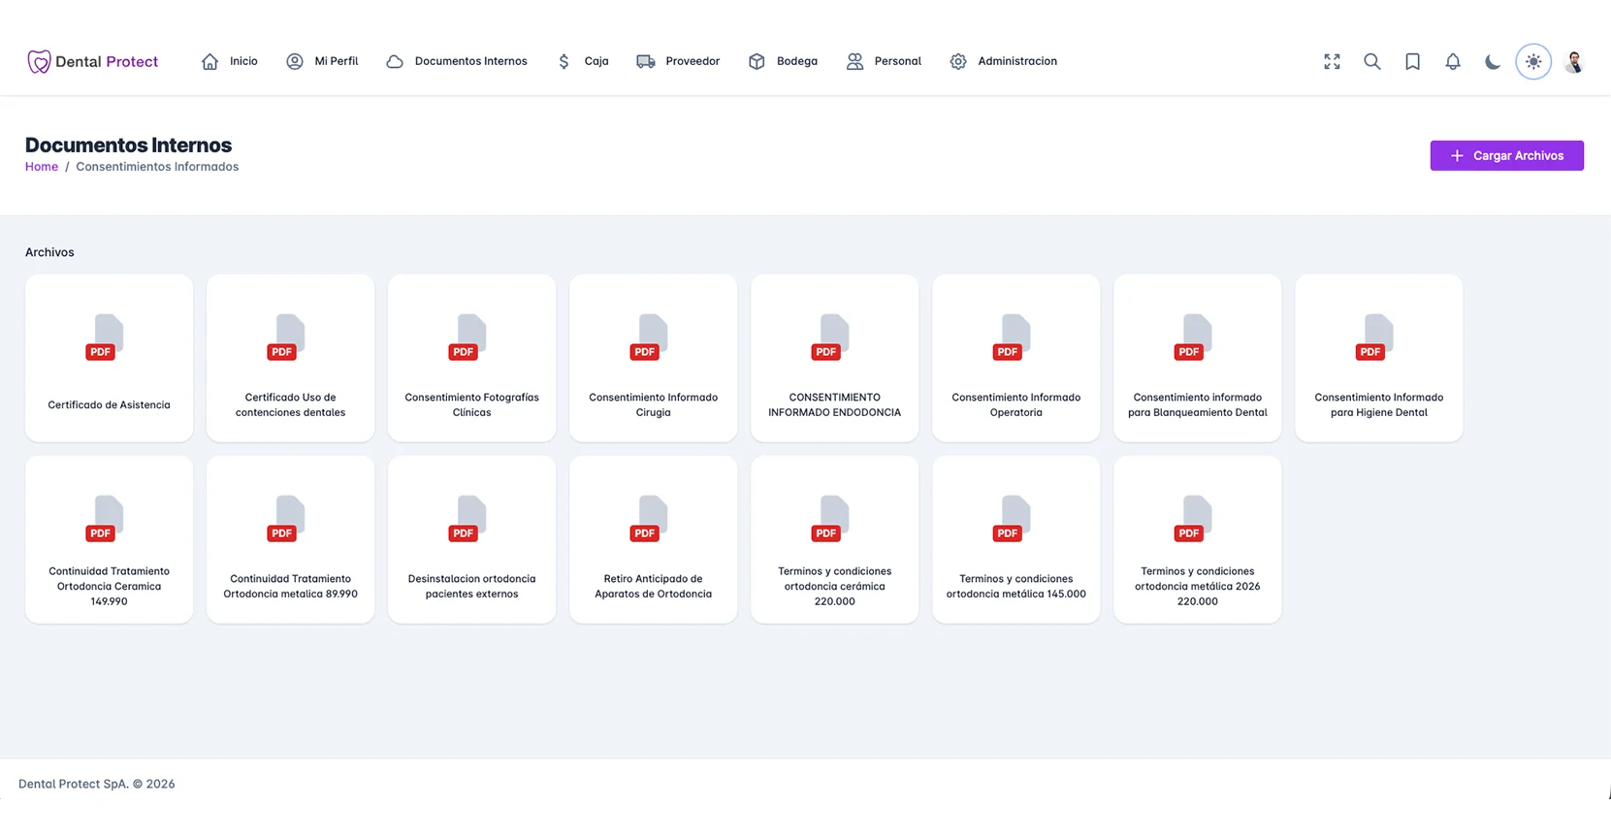Select 'Consentimiento Informado Operatoria' label
Viewport: 1611px width, 837px height.
click(1015, 405)
